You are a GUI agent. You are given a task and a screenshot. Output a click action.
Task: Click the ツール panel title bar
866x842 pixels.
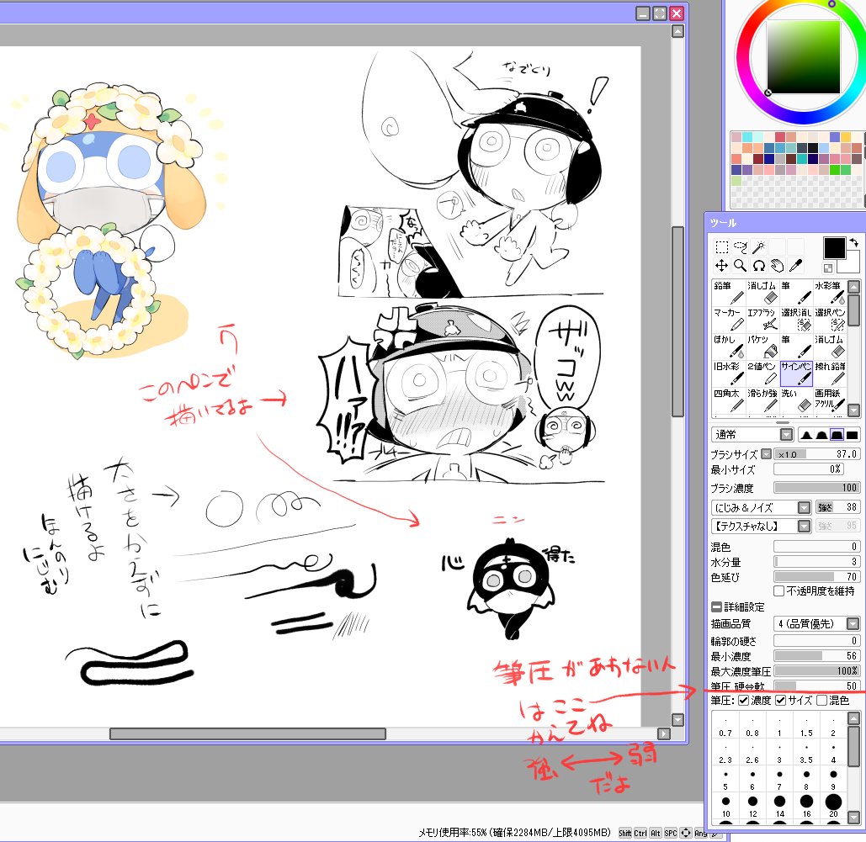tap(785, 223)
